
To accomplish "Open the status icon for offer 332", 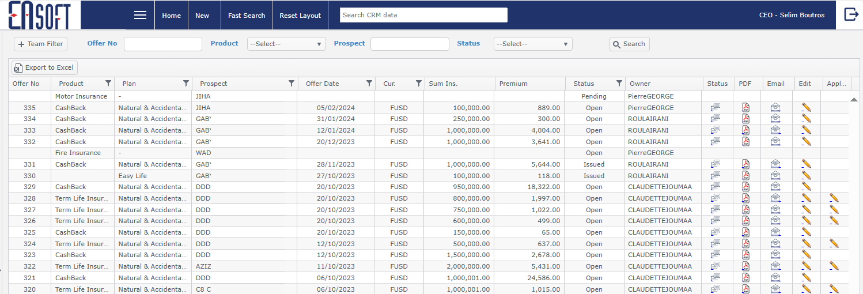I will 716,141.
